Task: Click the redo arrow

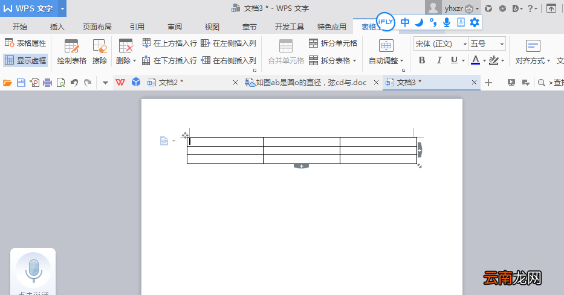Action: tap(88, 83)
